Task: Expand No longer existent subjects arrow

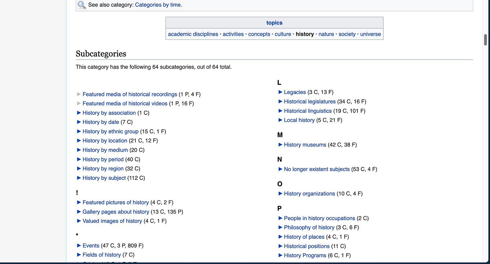Action: [280, 169]
